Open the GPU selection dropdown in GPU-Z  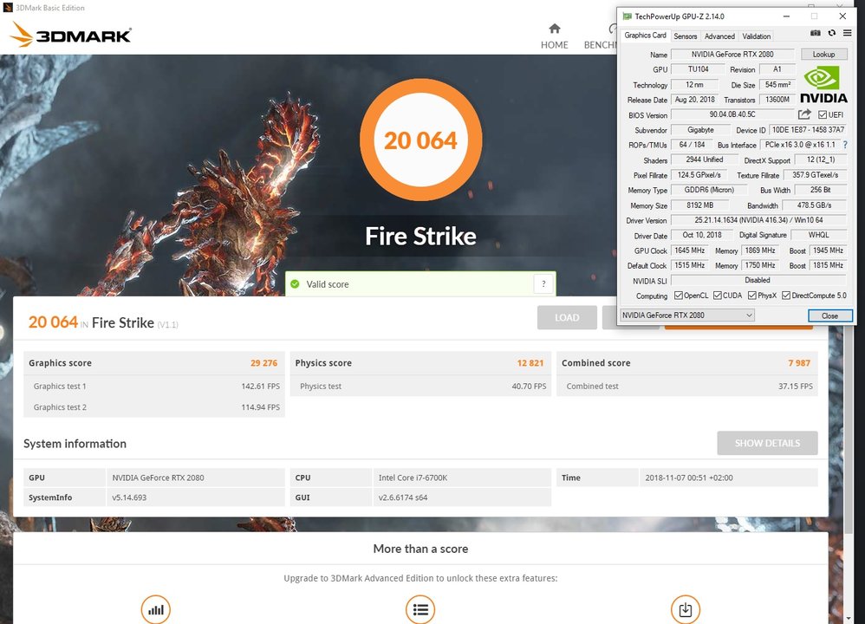[x=687, y=315]
